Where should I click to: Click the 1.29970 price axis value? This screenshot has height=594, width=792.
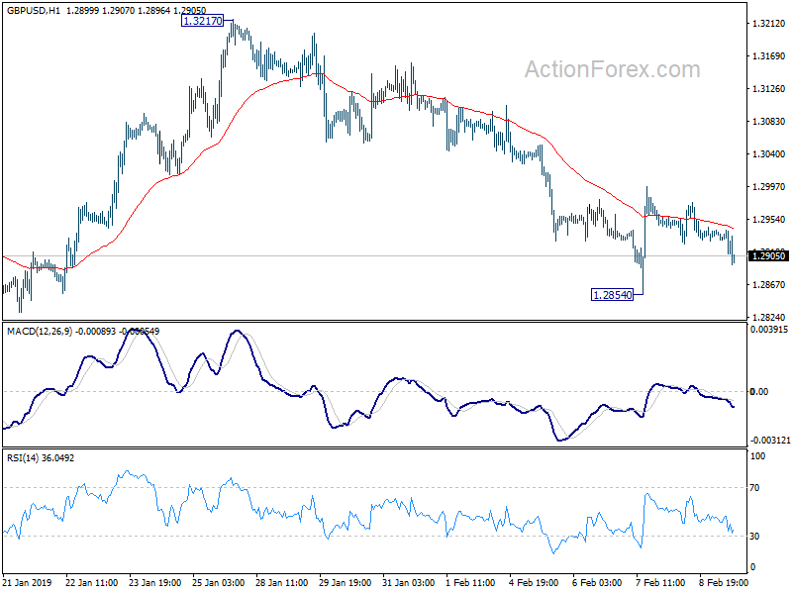pyautogui.click(x=769, y=187)
